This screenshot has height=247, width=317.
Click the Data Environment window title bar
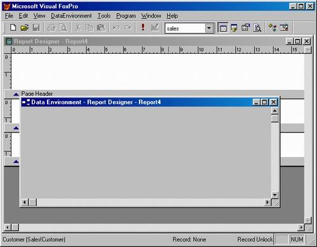tap(150, 102)
